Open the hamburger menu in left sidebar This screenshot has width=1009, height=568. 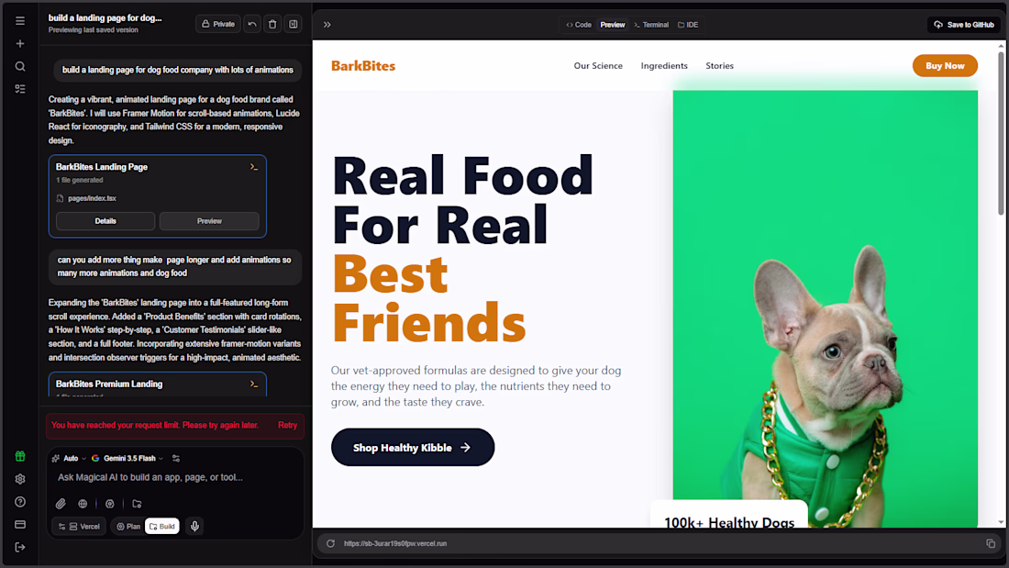(20, 20)
